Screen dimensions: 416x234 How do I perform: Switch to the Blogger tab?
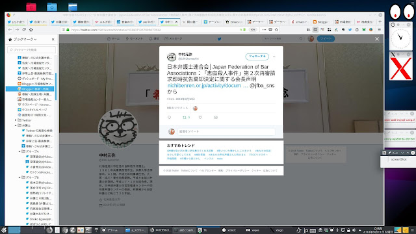tap(321, 21)
